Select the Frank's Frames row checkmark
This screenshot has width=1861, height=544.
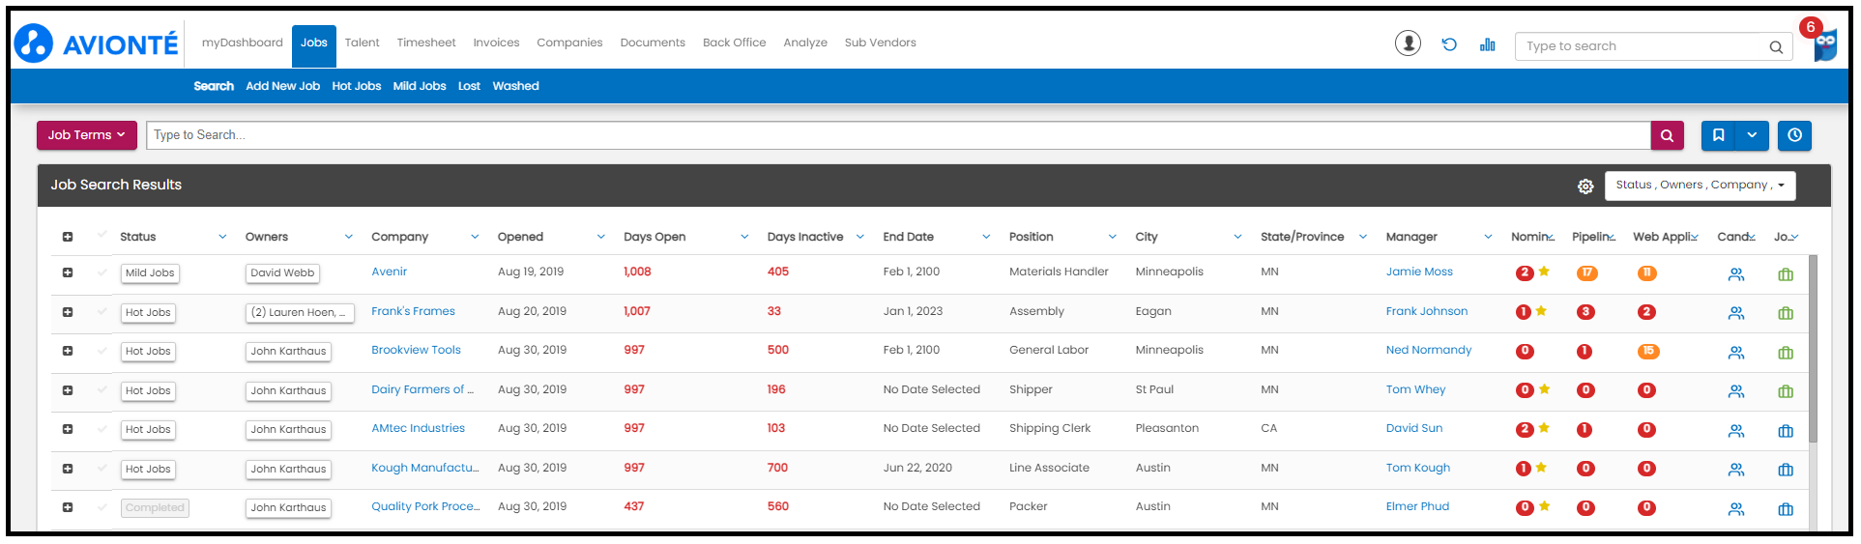coord(102,311)
